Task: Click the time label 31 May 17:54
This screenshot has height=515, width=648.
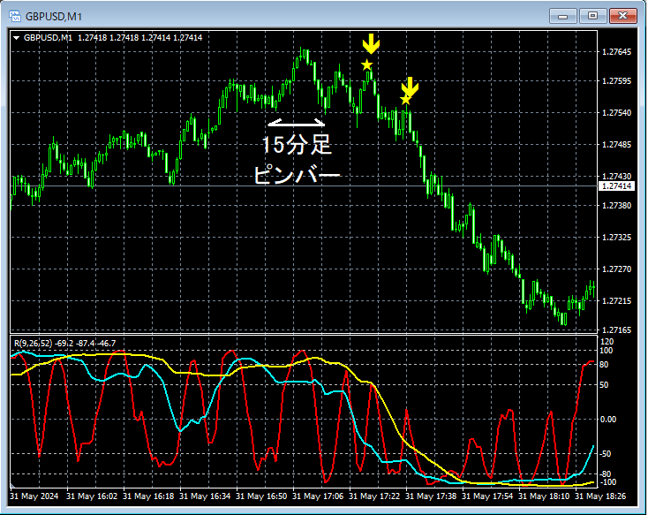Action: 487,496
